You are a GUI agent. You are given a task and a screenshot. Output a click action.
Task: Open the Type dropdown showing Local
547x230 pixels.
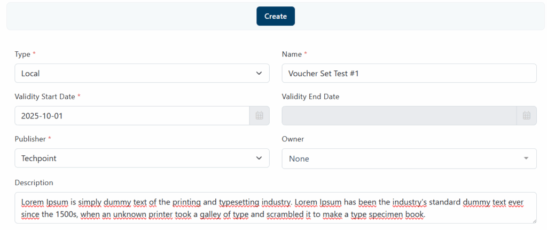(142, 73)
